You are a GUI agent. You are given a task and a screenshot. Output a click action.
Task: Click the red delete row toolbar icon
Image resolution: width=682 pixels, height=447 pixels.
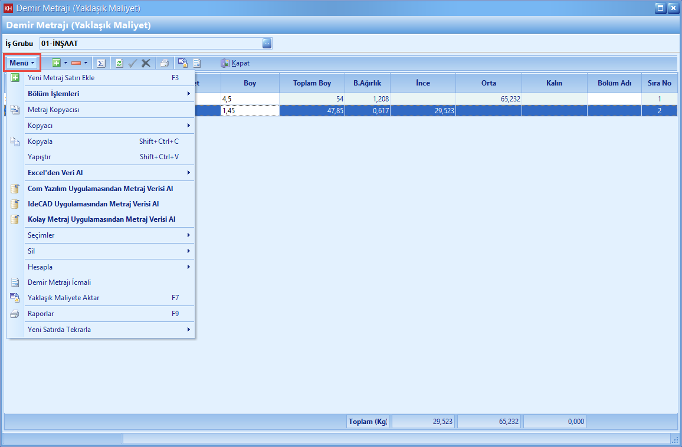76,63
